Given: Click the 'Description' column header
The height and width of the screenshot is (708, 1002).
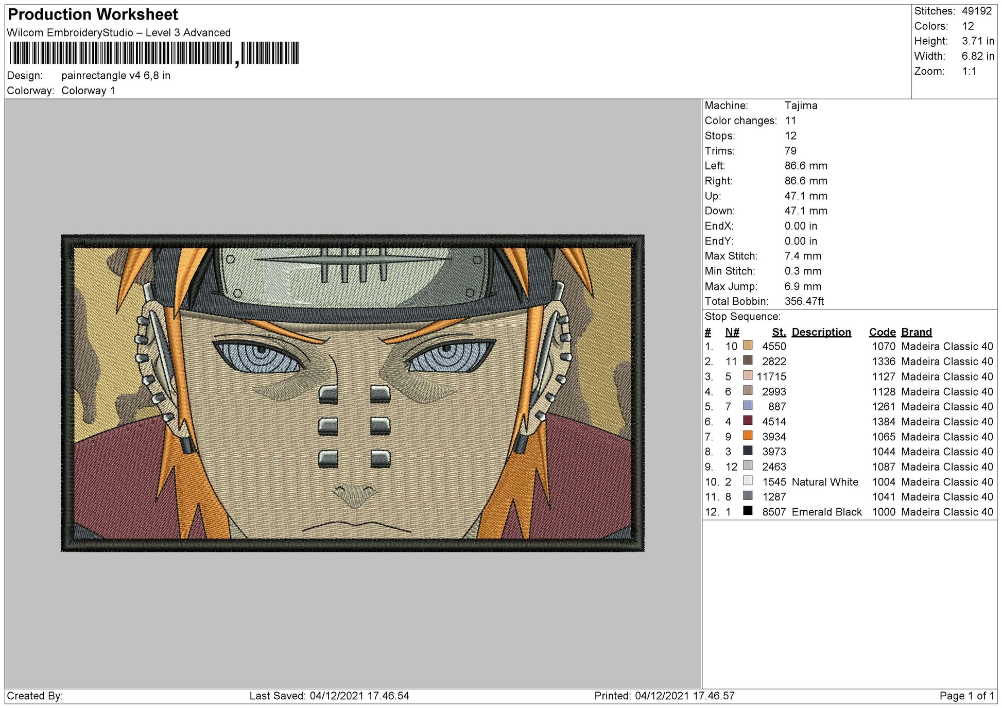Looking at the screenshot, I should pos(821,332).
